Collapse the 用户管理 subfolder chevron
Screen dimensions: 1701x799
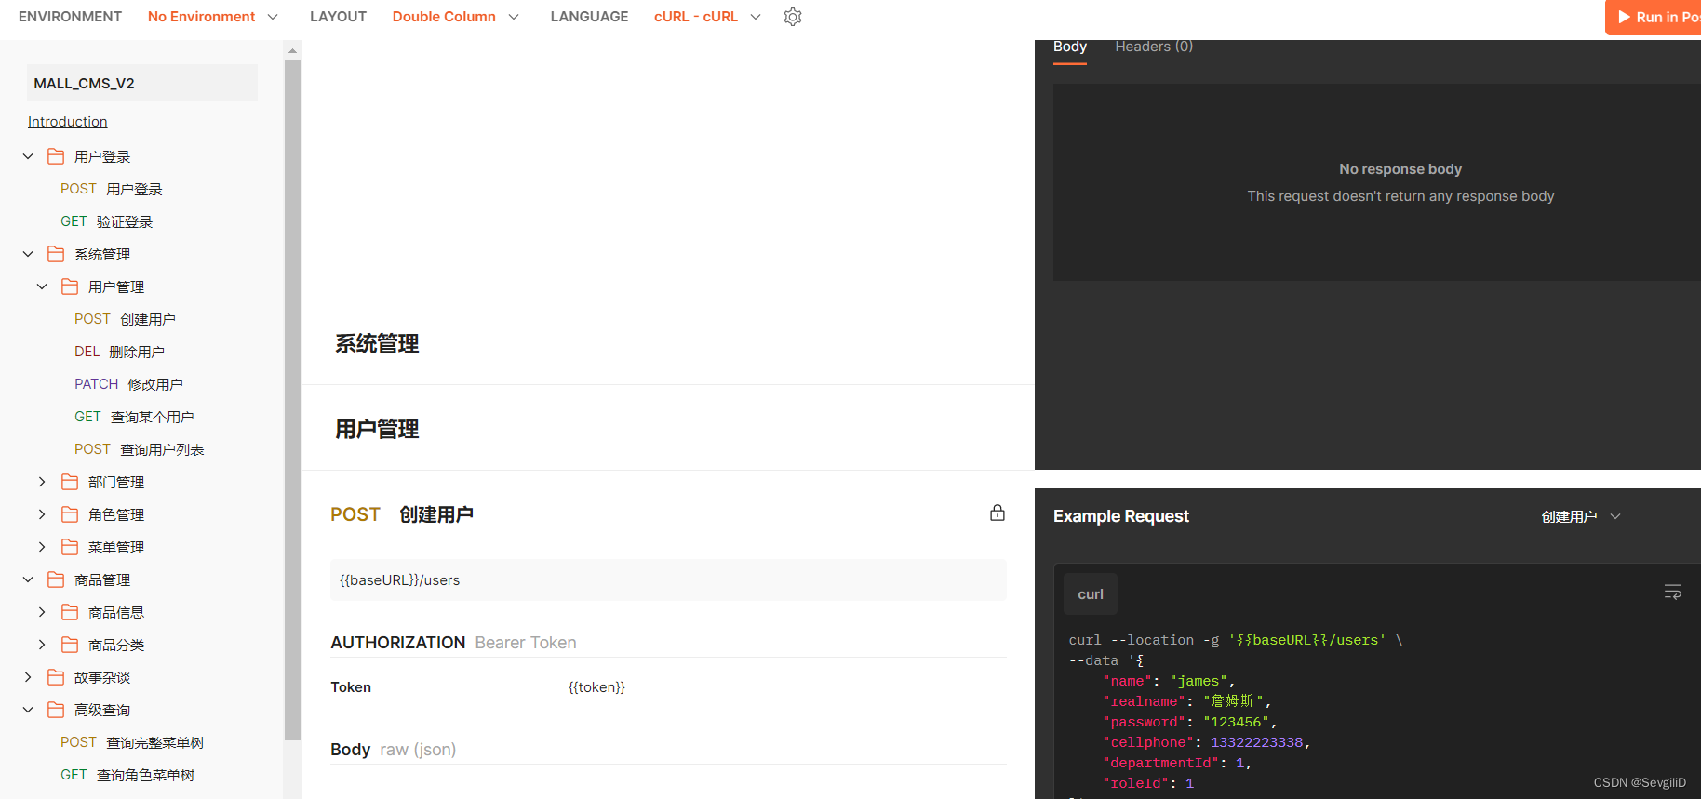[x=42, y=286]
